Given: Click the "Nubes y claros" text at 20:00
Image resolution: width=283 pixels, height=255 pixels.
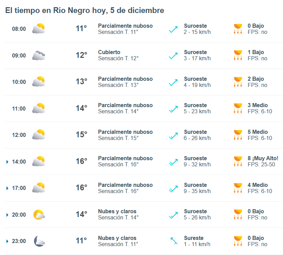Looking at the screenshot, I should 117,212.
